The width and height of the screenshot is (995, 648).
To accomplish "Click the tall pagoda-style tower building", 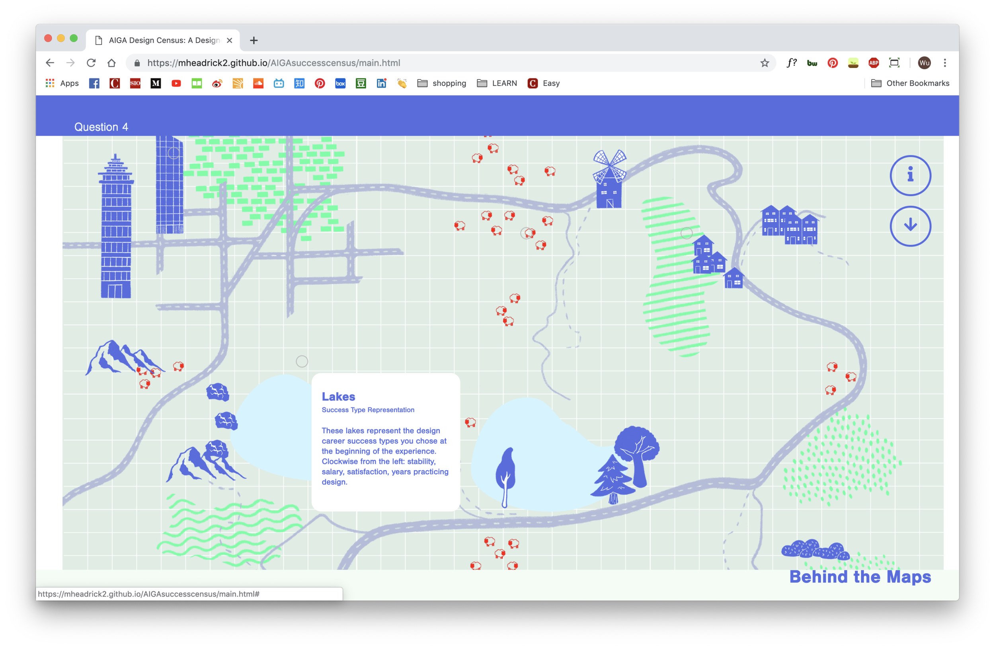I will pyautogui.click(x=116, y=226).
